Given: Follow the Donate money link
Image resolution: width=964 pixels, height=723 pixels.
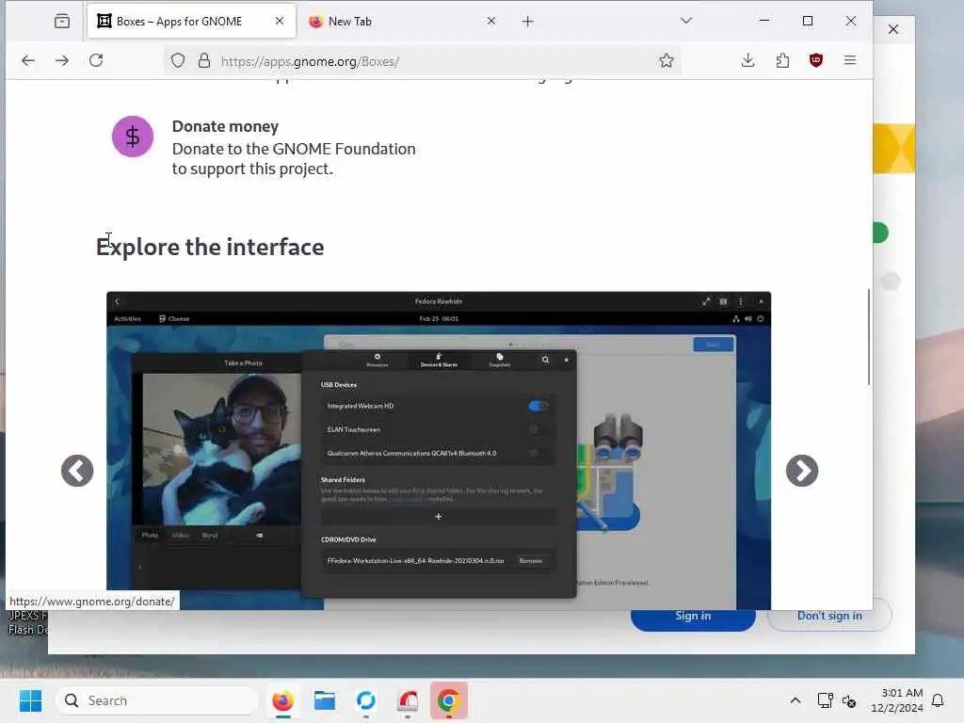Looking at the screenshot, I should 225,126.
